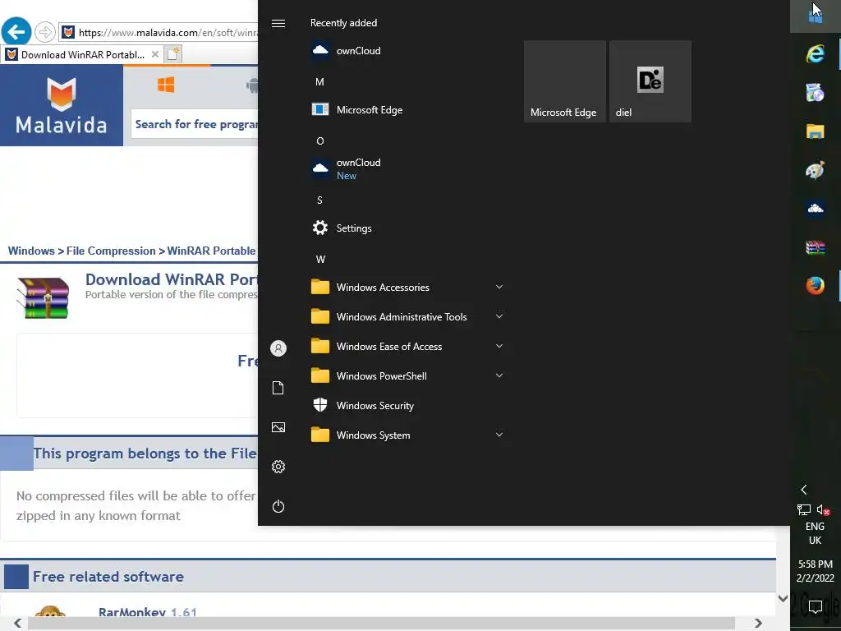Select the letter M list header
This screenshot has width=841, height=631.
319,82
